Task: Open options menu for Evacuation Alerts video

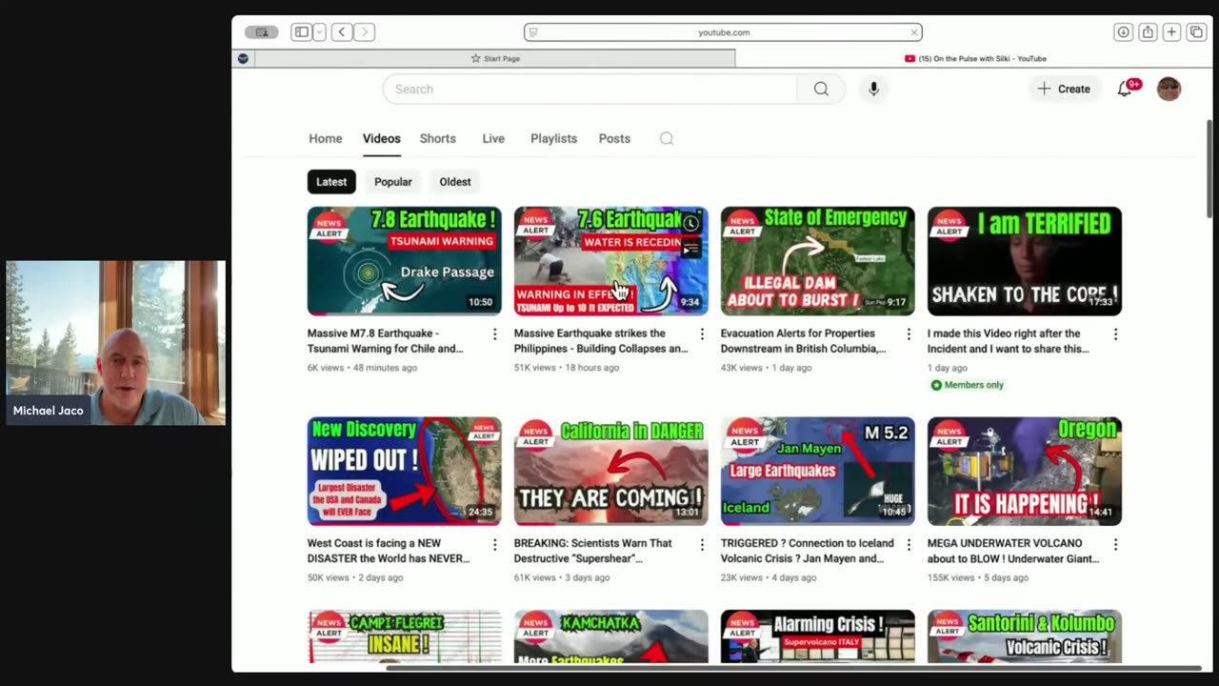Action: pyautogui.click(x=909, y=333)
